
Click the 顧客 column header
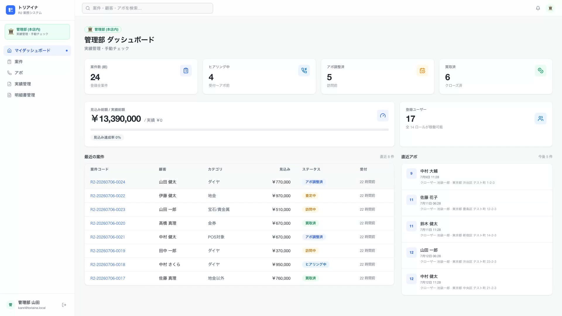click(162, 169)
